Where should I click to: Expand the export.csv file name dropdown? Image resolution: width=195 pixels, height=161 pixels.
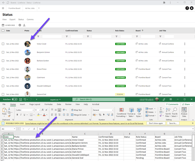point(60,100)
